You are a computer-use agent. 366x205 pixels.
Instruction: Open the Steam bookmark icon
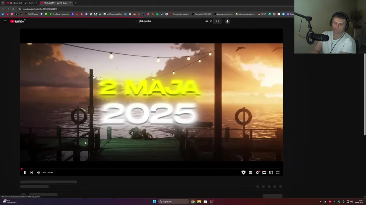(x=162, y=14)
